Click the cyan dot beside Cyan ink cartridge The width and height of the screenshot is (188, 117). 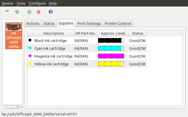(30, 48)
